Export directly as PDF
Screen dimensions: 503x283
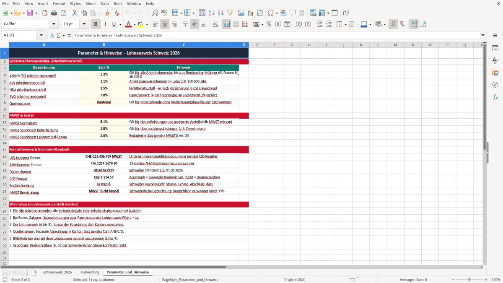pyautogui.click(x=45, y=13)
